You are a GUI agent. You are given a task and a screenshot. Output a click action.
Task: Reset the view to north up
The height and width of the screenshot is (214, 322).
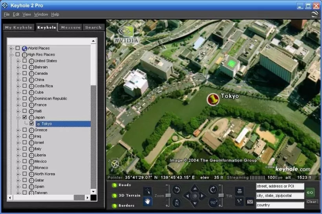[x=176, y=203]
